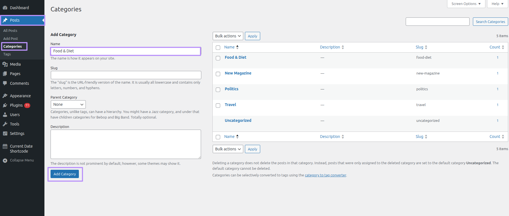The image size is (509, 216).
Task: Toggle the select-all checkbox in table header
Action: pyautogui.click(x=218, y=48)
